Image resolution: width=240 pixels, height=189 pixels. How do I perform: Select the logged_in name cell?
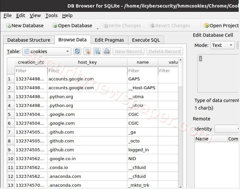click(x=142, y=150)
